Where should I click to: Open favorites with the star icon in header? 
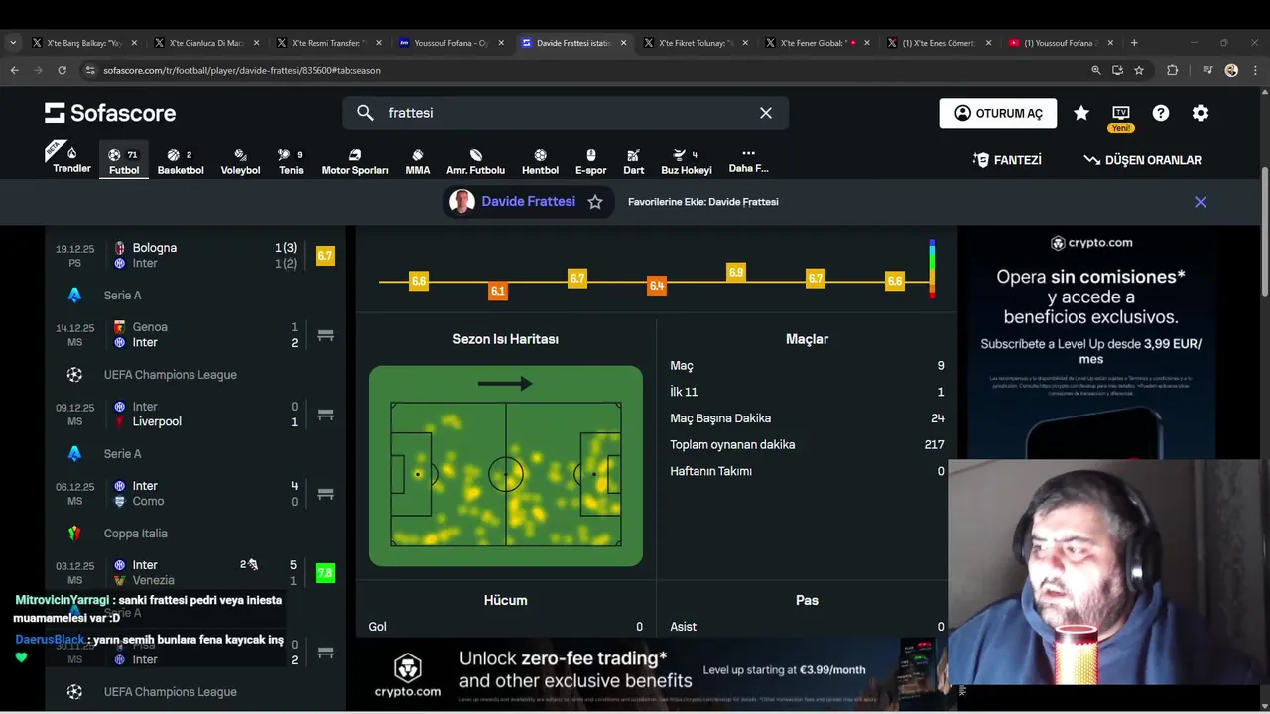tap(1081, 113)
